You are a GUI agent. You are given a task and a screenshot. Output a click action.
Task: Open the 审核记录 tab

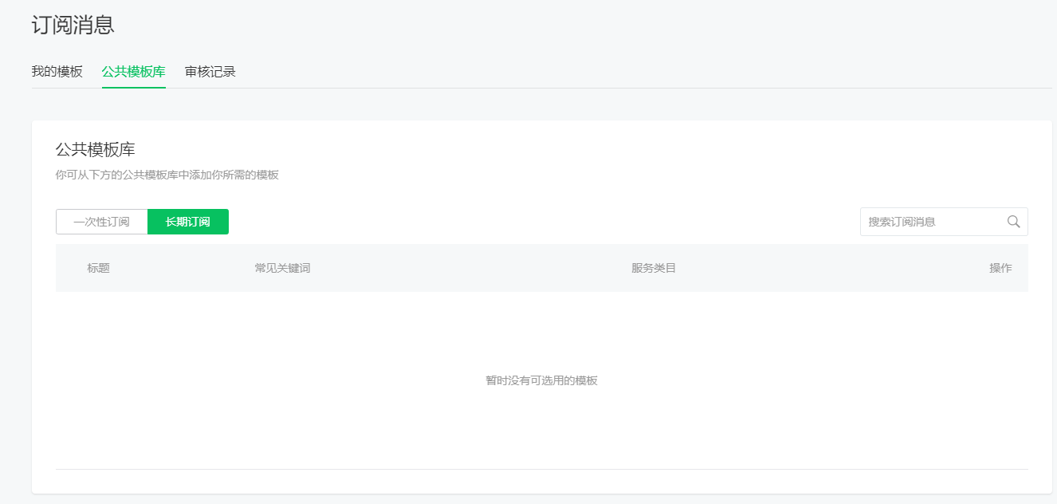point(210,72)
